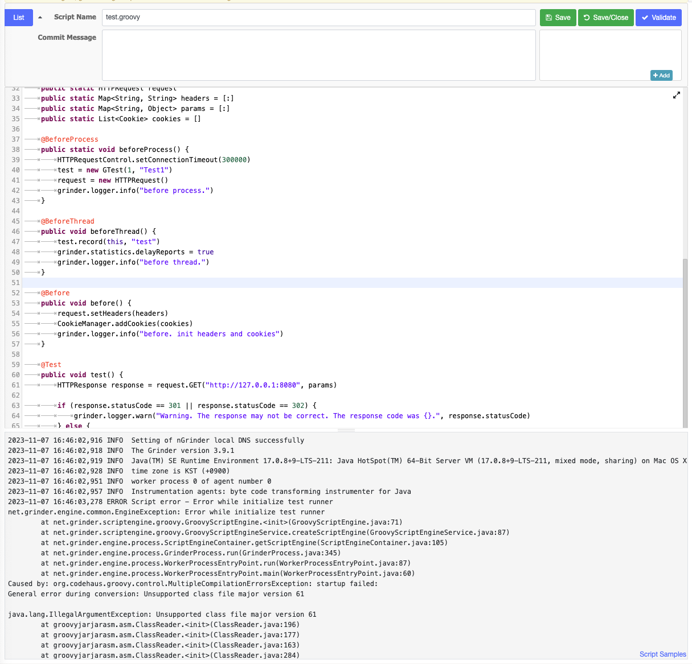Expand the caret next to List

pos(40,18)
